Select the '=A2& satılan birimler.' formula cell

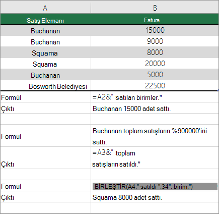pyautogui.click(x=155, y=97)
